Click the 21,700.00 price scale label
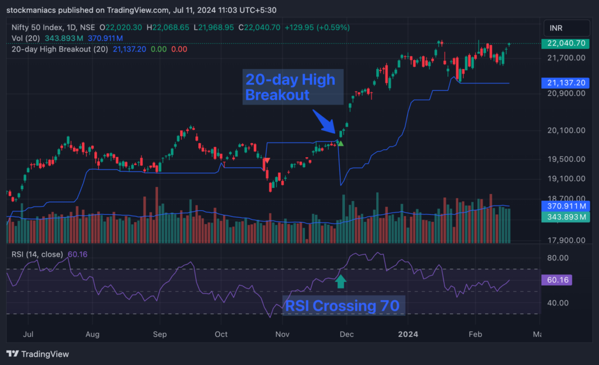This screenshot has width=599, height=365. 566,58
